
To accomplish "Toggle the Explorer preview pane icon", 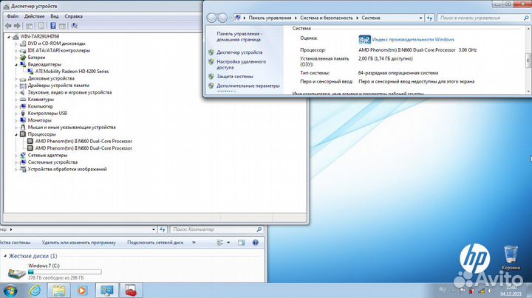I will [x=241, y=243].
